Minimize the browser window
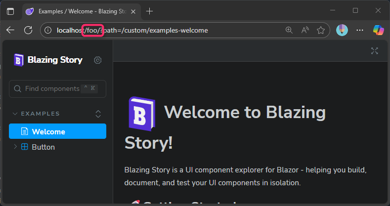Viewport: 390px width, 206px height. coord(333,10)
